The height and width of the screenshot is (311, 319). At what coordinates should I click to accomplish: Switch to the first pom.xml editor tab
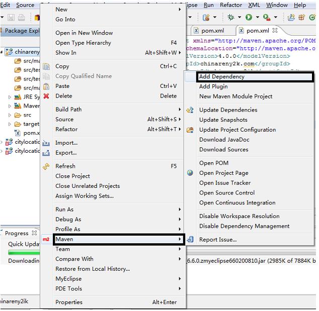pos(212,31)
